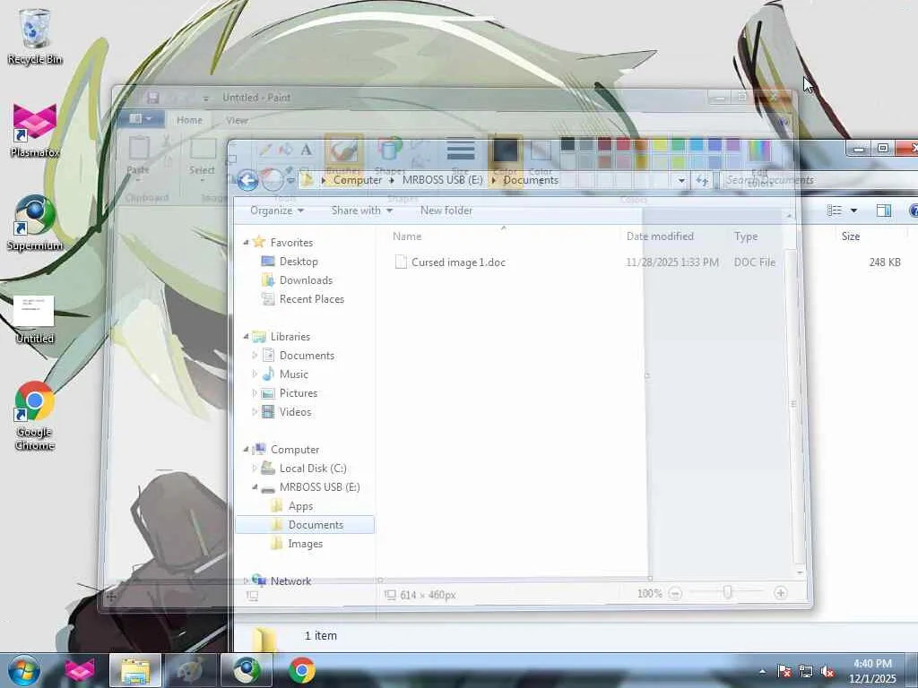Open the Organize dropdown menu
Viewport: 918px width, 688px height.
pyautogui.click(x=277, y=210)
